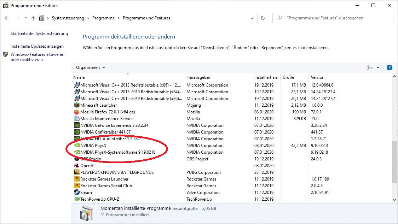Select NVIDIA HD-Audiotreiber 1.3.38.21 entry
Viewport: 398px width, 224px height.
(x=111, y=138)
